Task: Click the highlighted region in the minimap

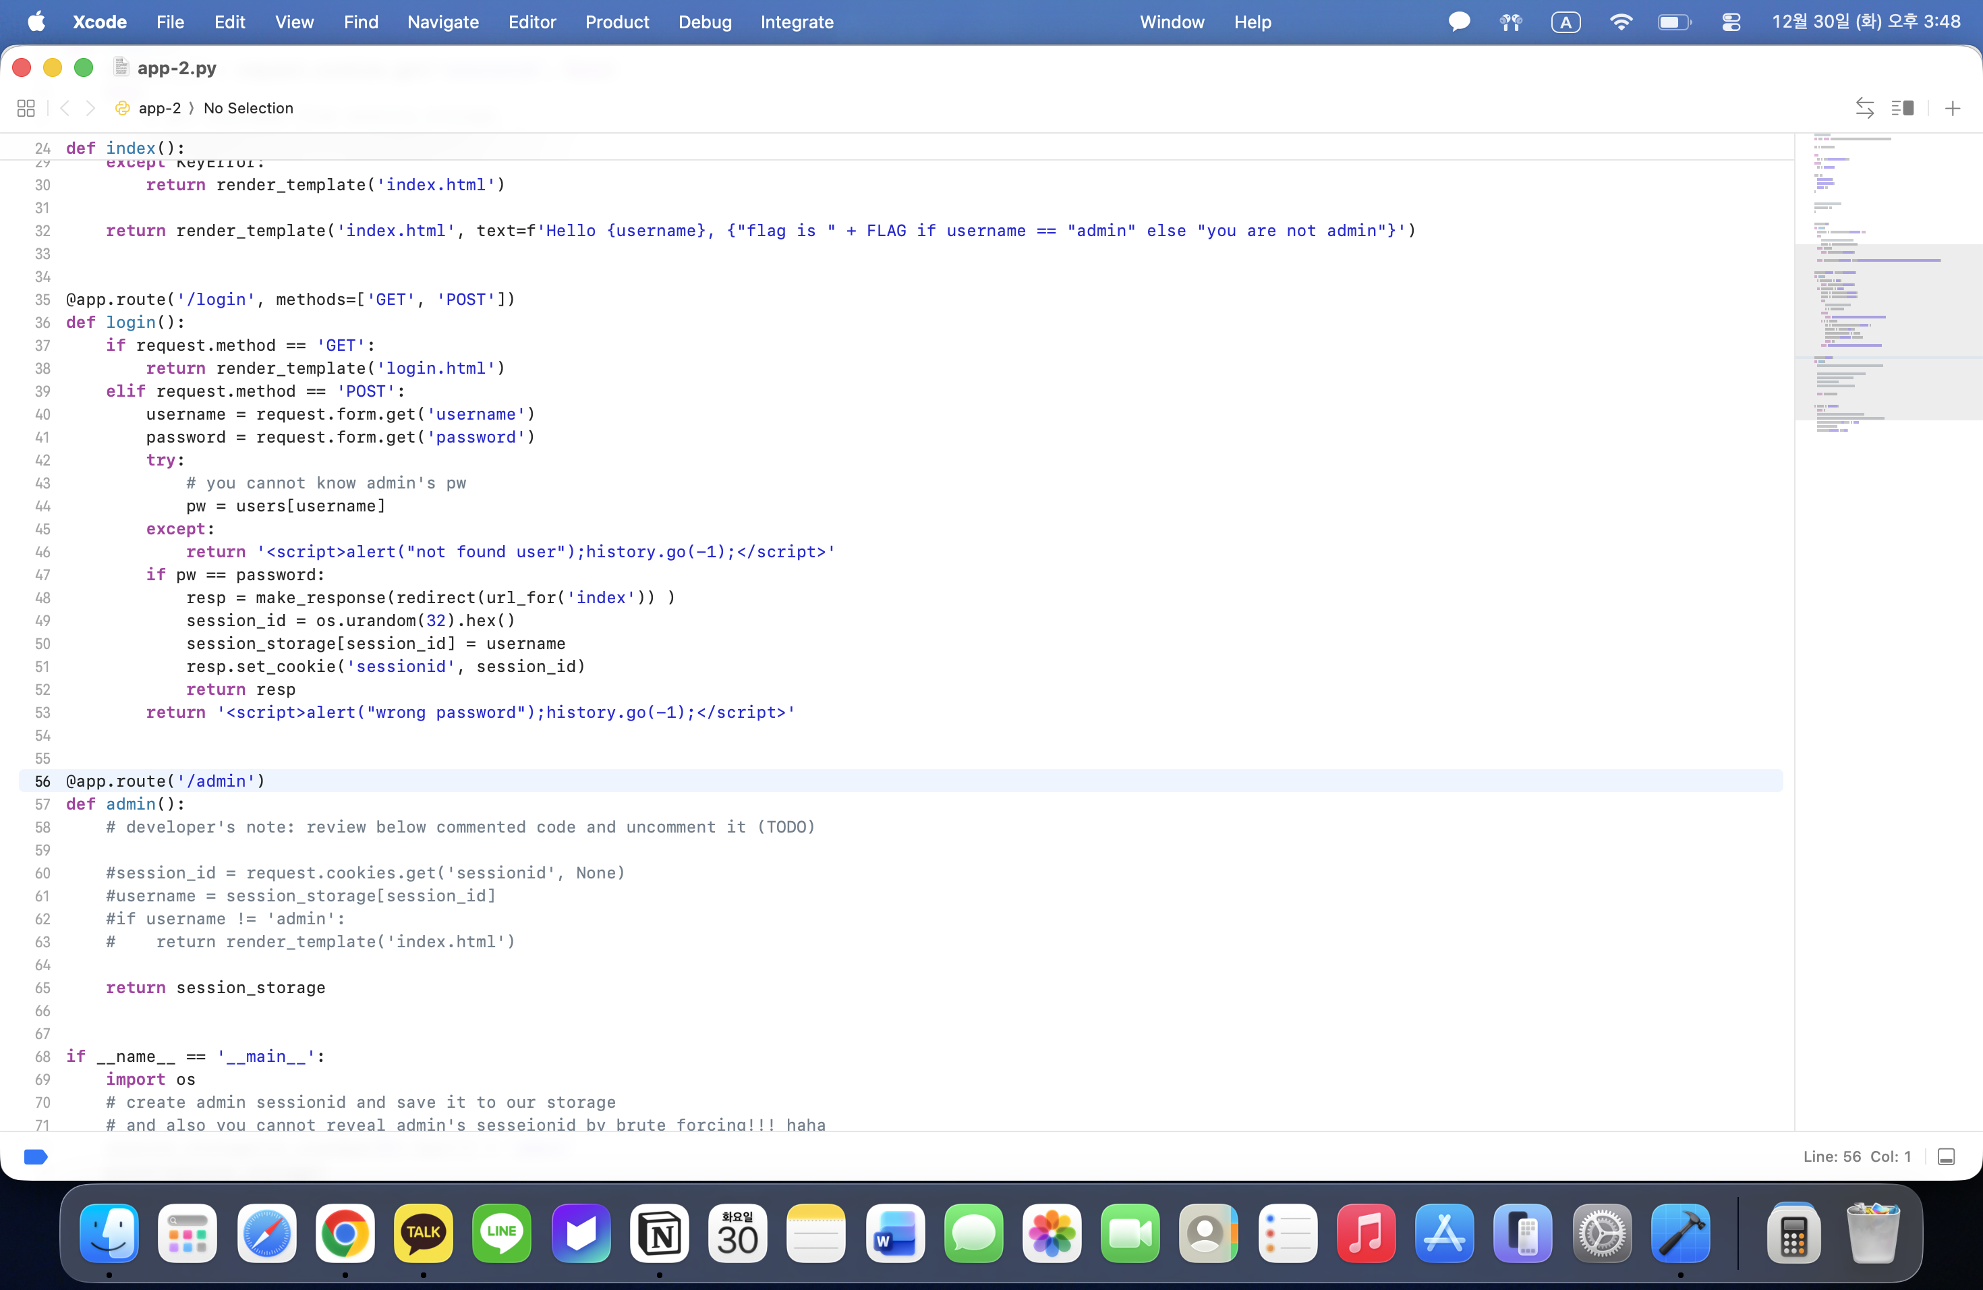Action: [x=1888, y=332]
